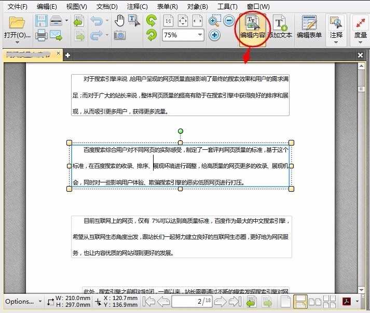Click the Open folder icon

coord(17,22)
